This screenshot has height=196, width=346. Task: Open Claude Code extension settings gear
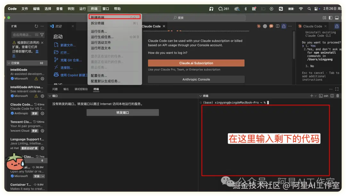click(42, 113)
